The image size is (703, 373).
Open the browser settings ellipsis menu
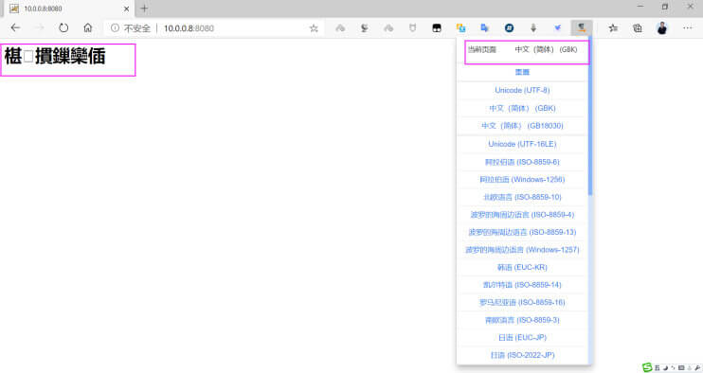click(687, 27)
